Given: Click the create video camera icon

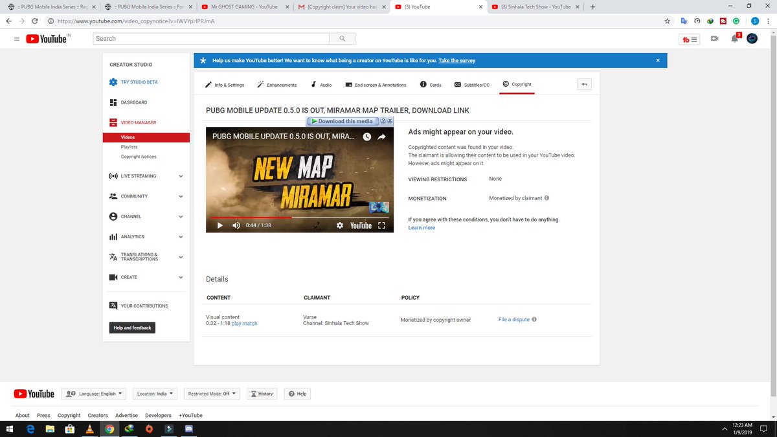Looking at the screenshot, I should pyautogui.click(x=715, y=39).
